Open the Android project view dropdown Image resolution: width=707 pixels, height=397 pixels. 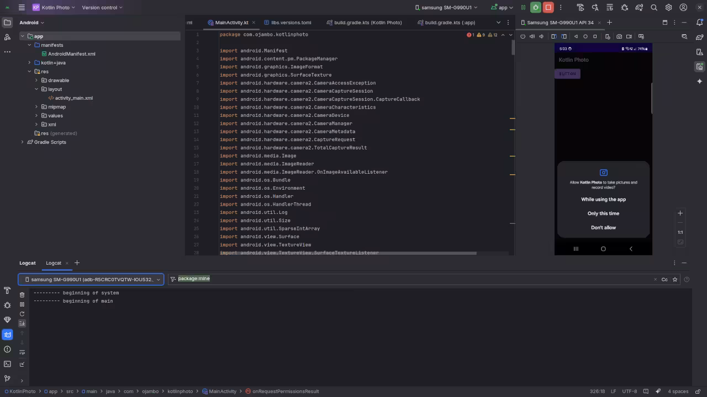(x=32, y=23)
